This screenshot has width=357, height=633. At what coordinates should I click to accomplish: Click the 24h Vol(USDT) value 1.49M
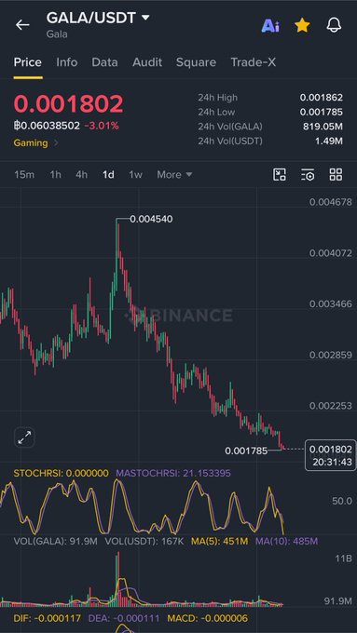coord(329,141)
